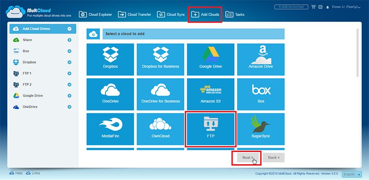Click the FTP 1 icon in sidebar
Screen dimensions: 369x180
[16, 73]
